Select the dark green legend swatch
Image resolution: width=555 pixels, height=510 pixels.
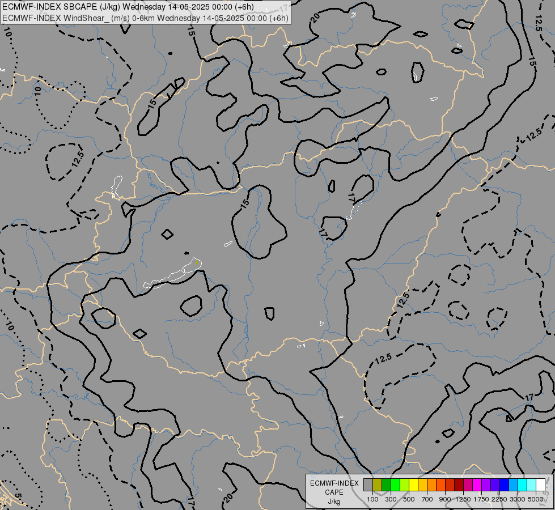[x=386, y=484]
